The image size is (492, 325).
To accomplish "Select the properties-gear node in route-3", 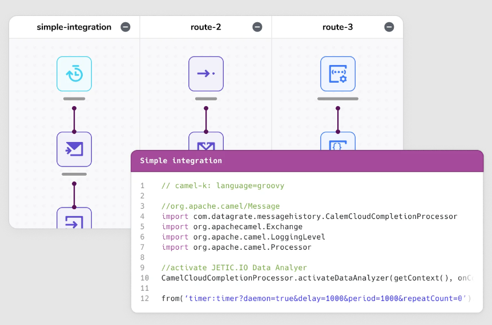I will tap(338, 74).
